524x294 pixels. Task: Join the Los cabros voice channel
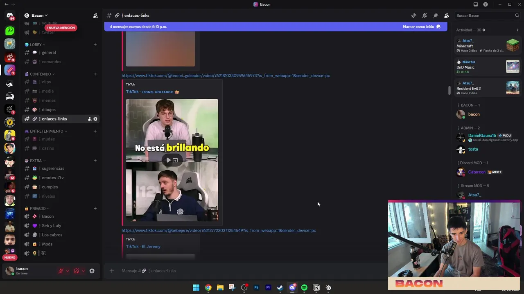(x=61, y=235)
